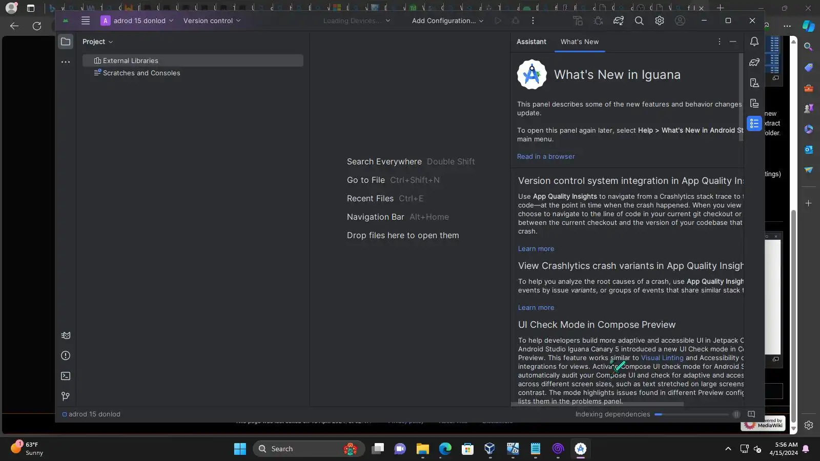Open Edge sidebar search icon
This screenshot has height=461, width=820.
coord(809,47)
